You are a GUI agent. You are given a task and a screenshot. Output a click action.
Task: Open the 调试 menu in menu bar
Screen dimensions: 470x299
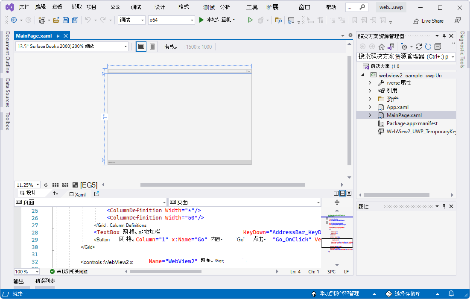tap(136, 7)
